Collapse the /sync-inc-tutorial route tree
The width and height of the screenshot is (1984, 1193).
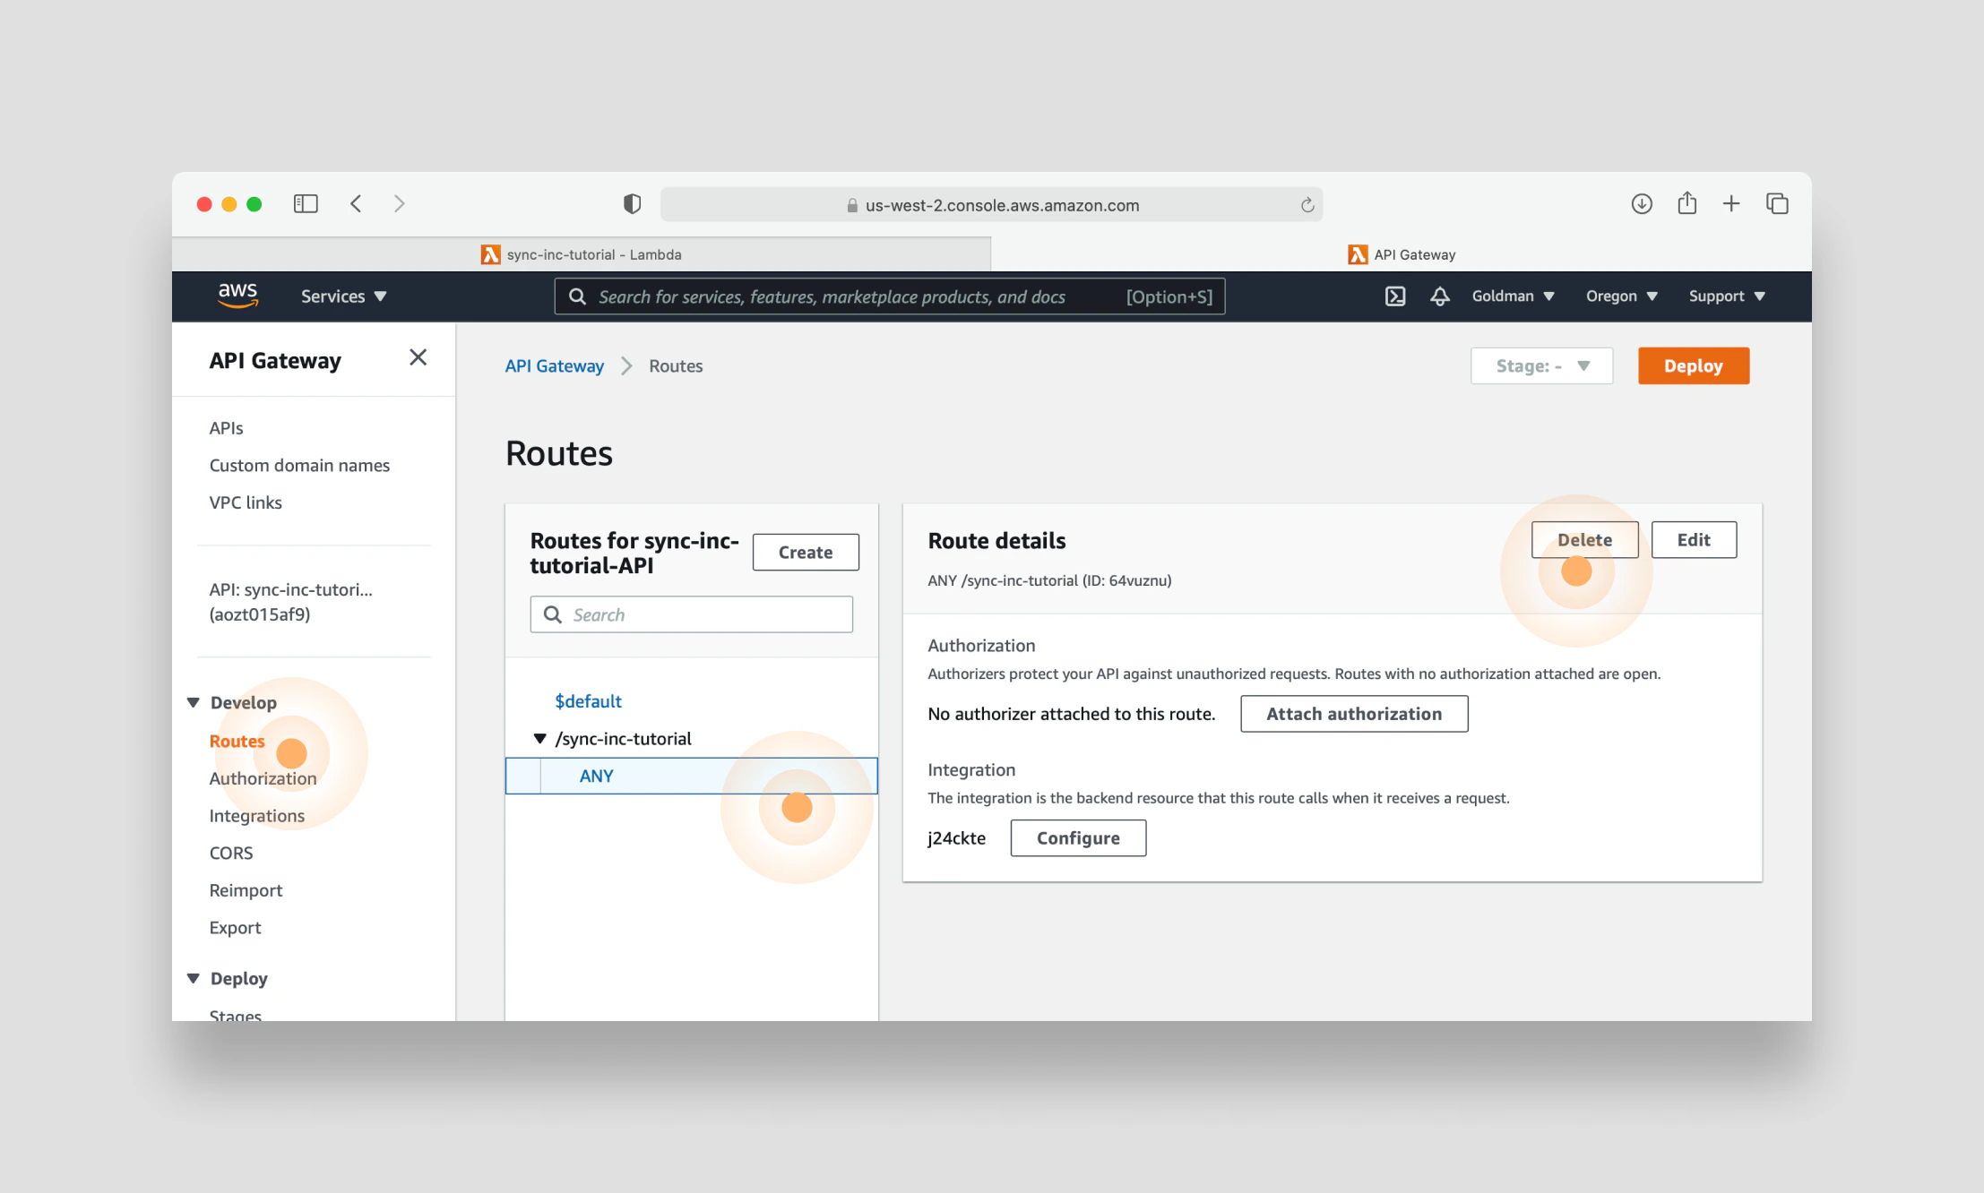[x=539, y=739]
